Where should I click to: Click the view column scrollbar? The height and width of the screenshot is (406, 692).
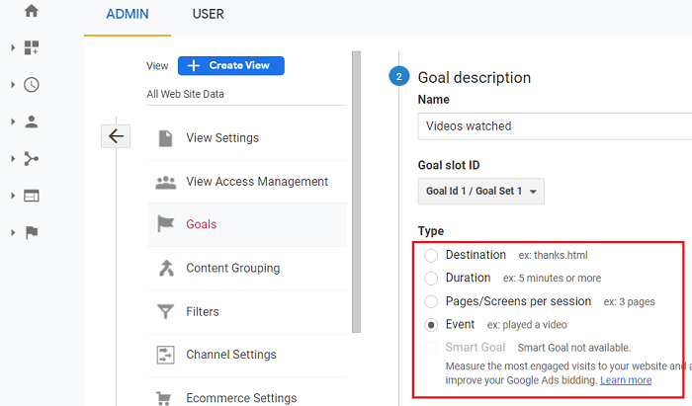tap(356, 192)
